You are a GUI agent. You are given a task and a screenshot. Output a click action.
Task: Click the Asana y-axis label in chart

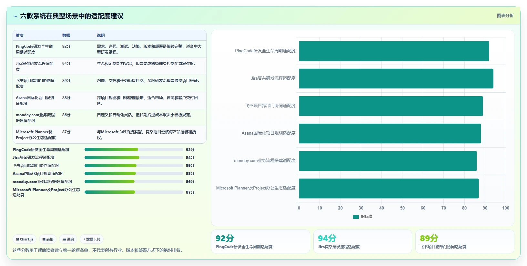(269, 133)
